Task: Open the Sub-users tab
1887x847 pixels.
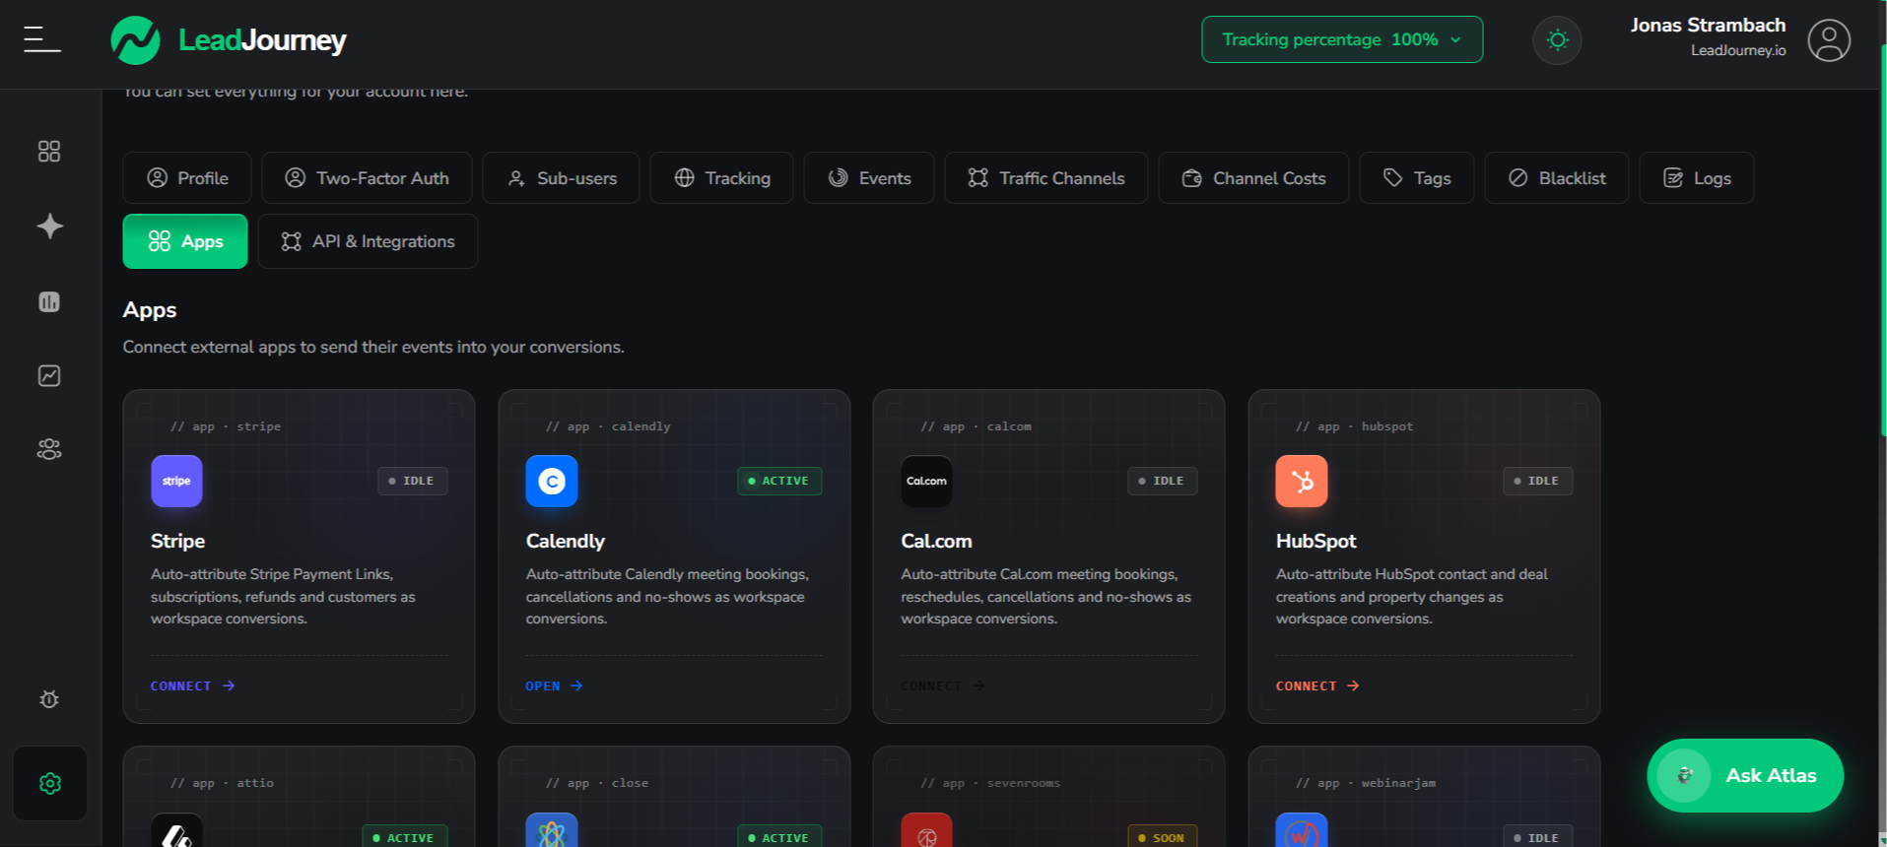Action: pyautogui.click(x=561, y=178)
